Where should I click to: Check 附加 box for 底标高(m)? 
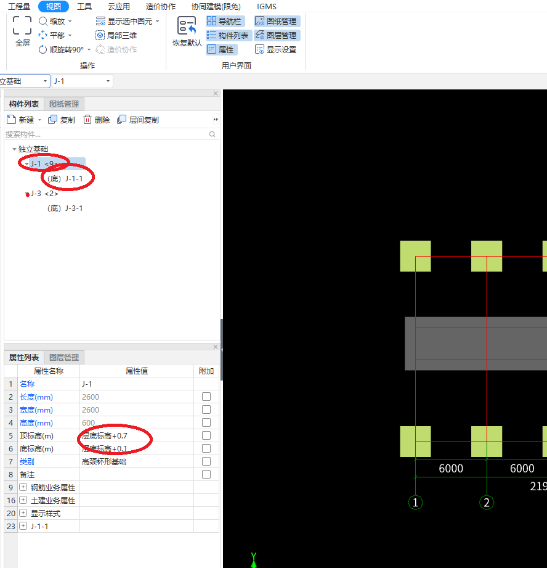point(206,448)
